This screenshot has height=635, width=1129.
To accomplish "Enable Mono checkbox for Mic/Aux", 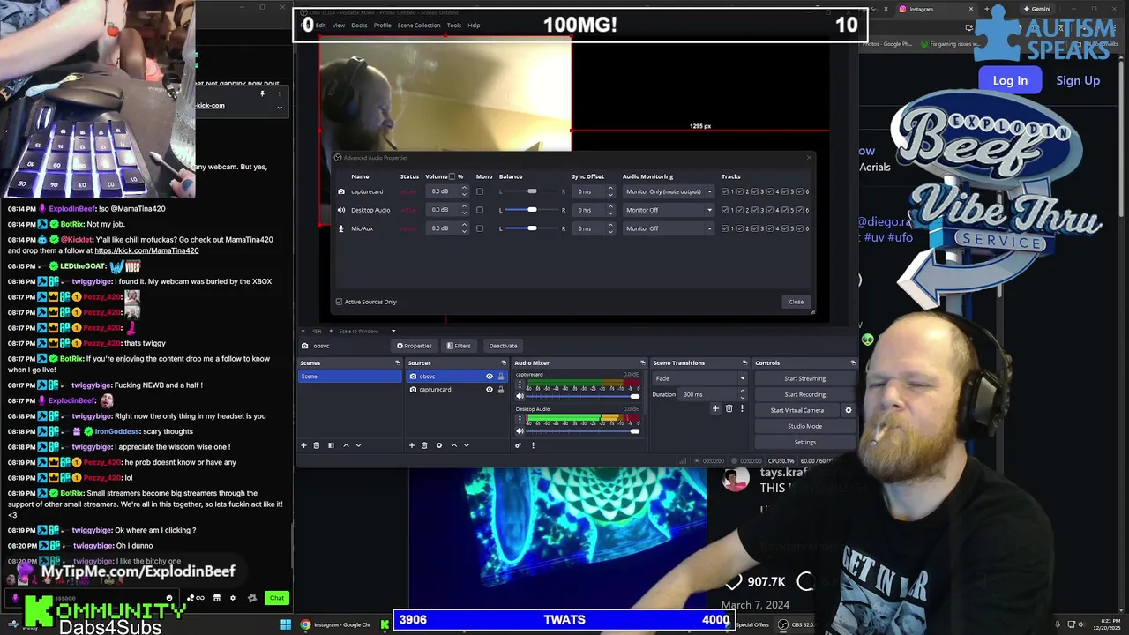I will point(480,228).
